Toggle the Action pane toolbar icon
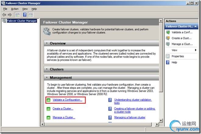 31,15
